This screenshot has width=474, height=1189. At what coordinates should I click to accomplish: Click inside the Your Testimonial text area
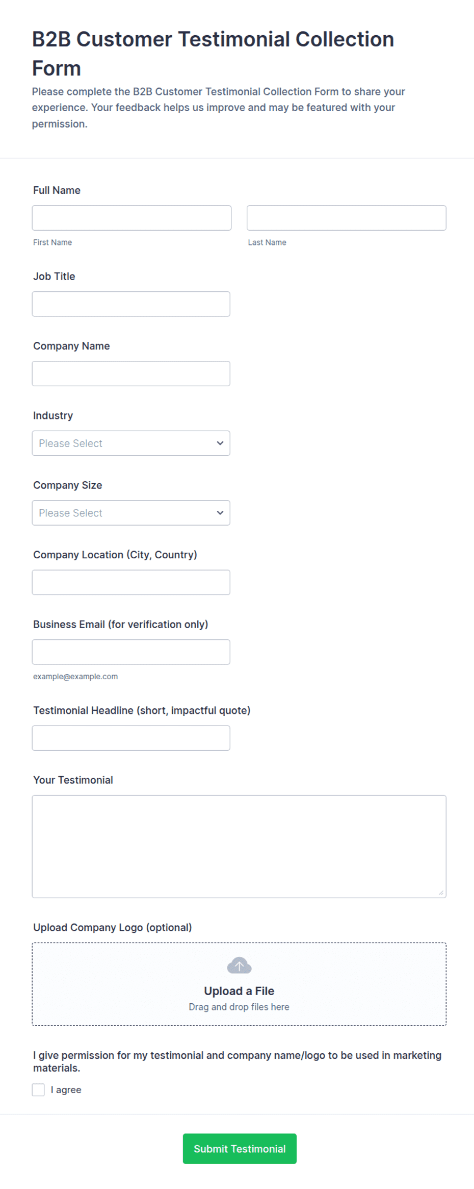click(239, 847)
